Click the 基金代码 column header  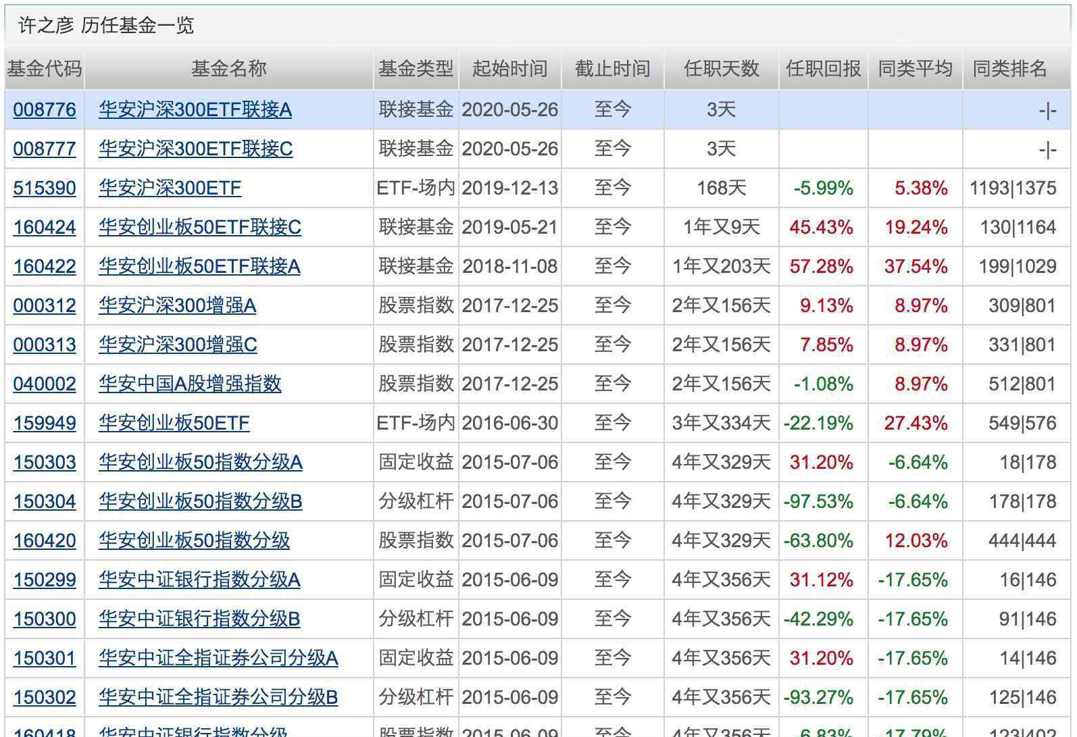pos(45,68)
